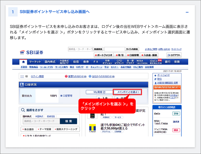201x154 pixels.
Task: Open the 会社情報 submenu link
Action: coord(149,67)
